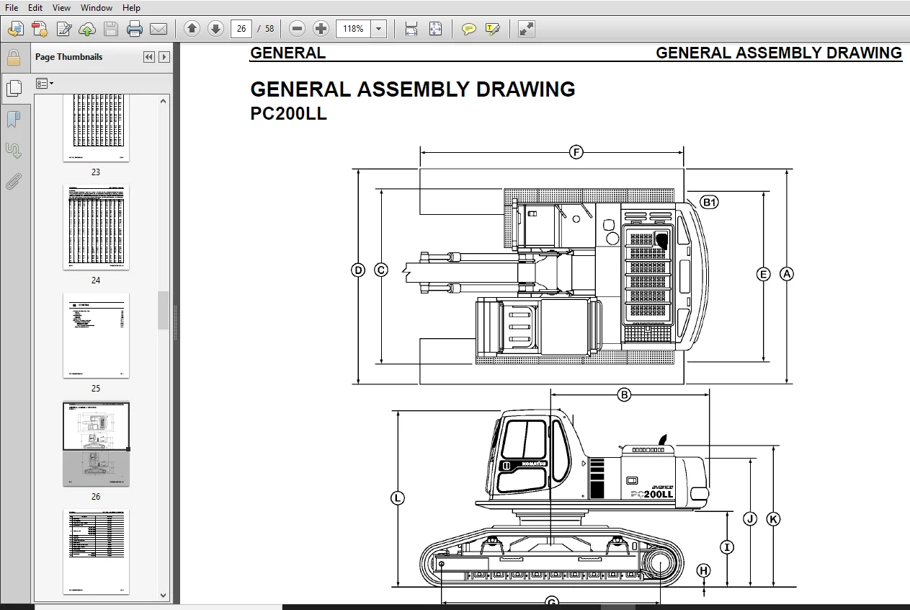This screenshot has height=610, width=910.
Task: Add a sticky note comment
Action: [x=469, y=29]
